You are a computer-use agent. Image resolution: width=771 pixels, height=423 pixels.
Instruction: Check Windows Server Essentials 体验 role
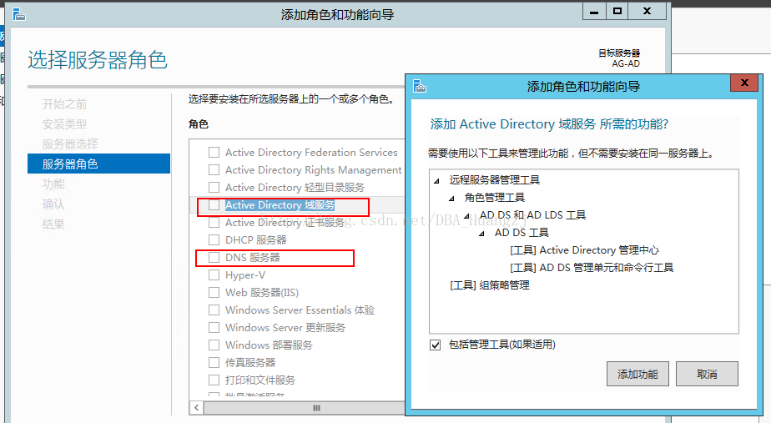point(214,310)
